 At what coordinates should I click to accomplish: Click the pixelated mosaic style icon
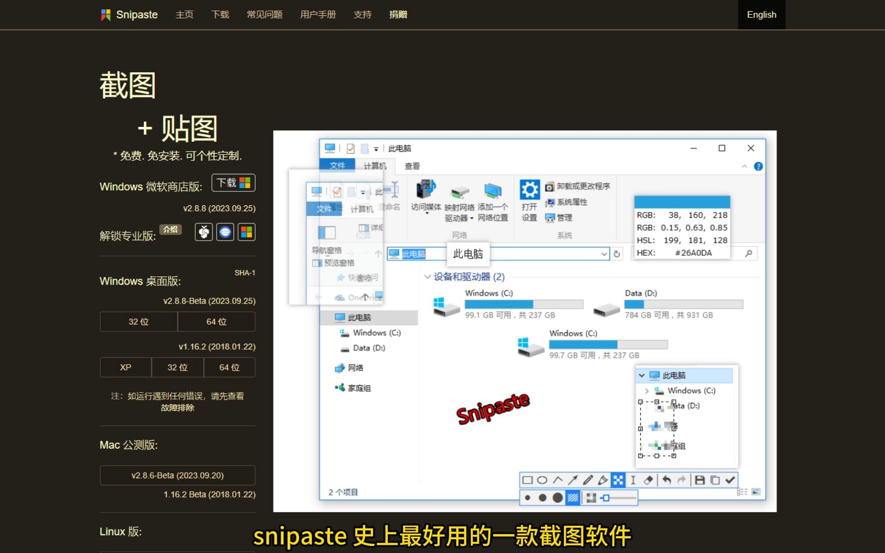[x=591, y=498]
